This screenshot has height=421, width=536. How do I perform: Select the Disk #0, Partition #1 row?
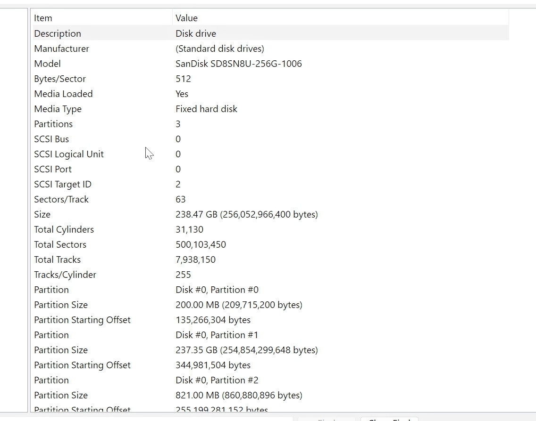pos(271,335)
